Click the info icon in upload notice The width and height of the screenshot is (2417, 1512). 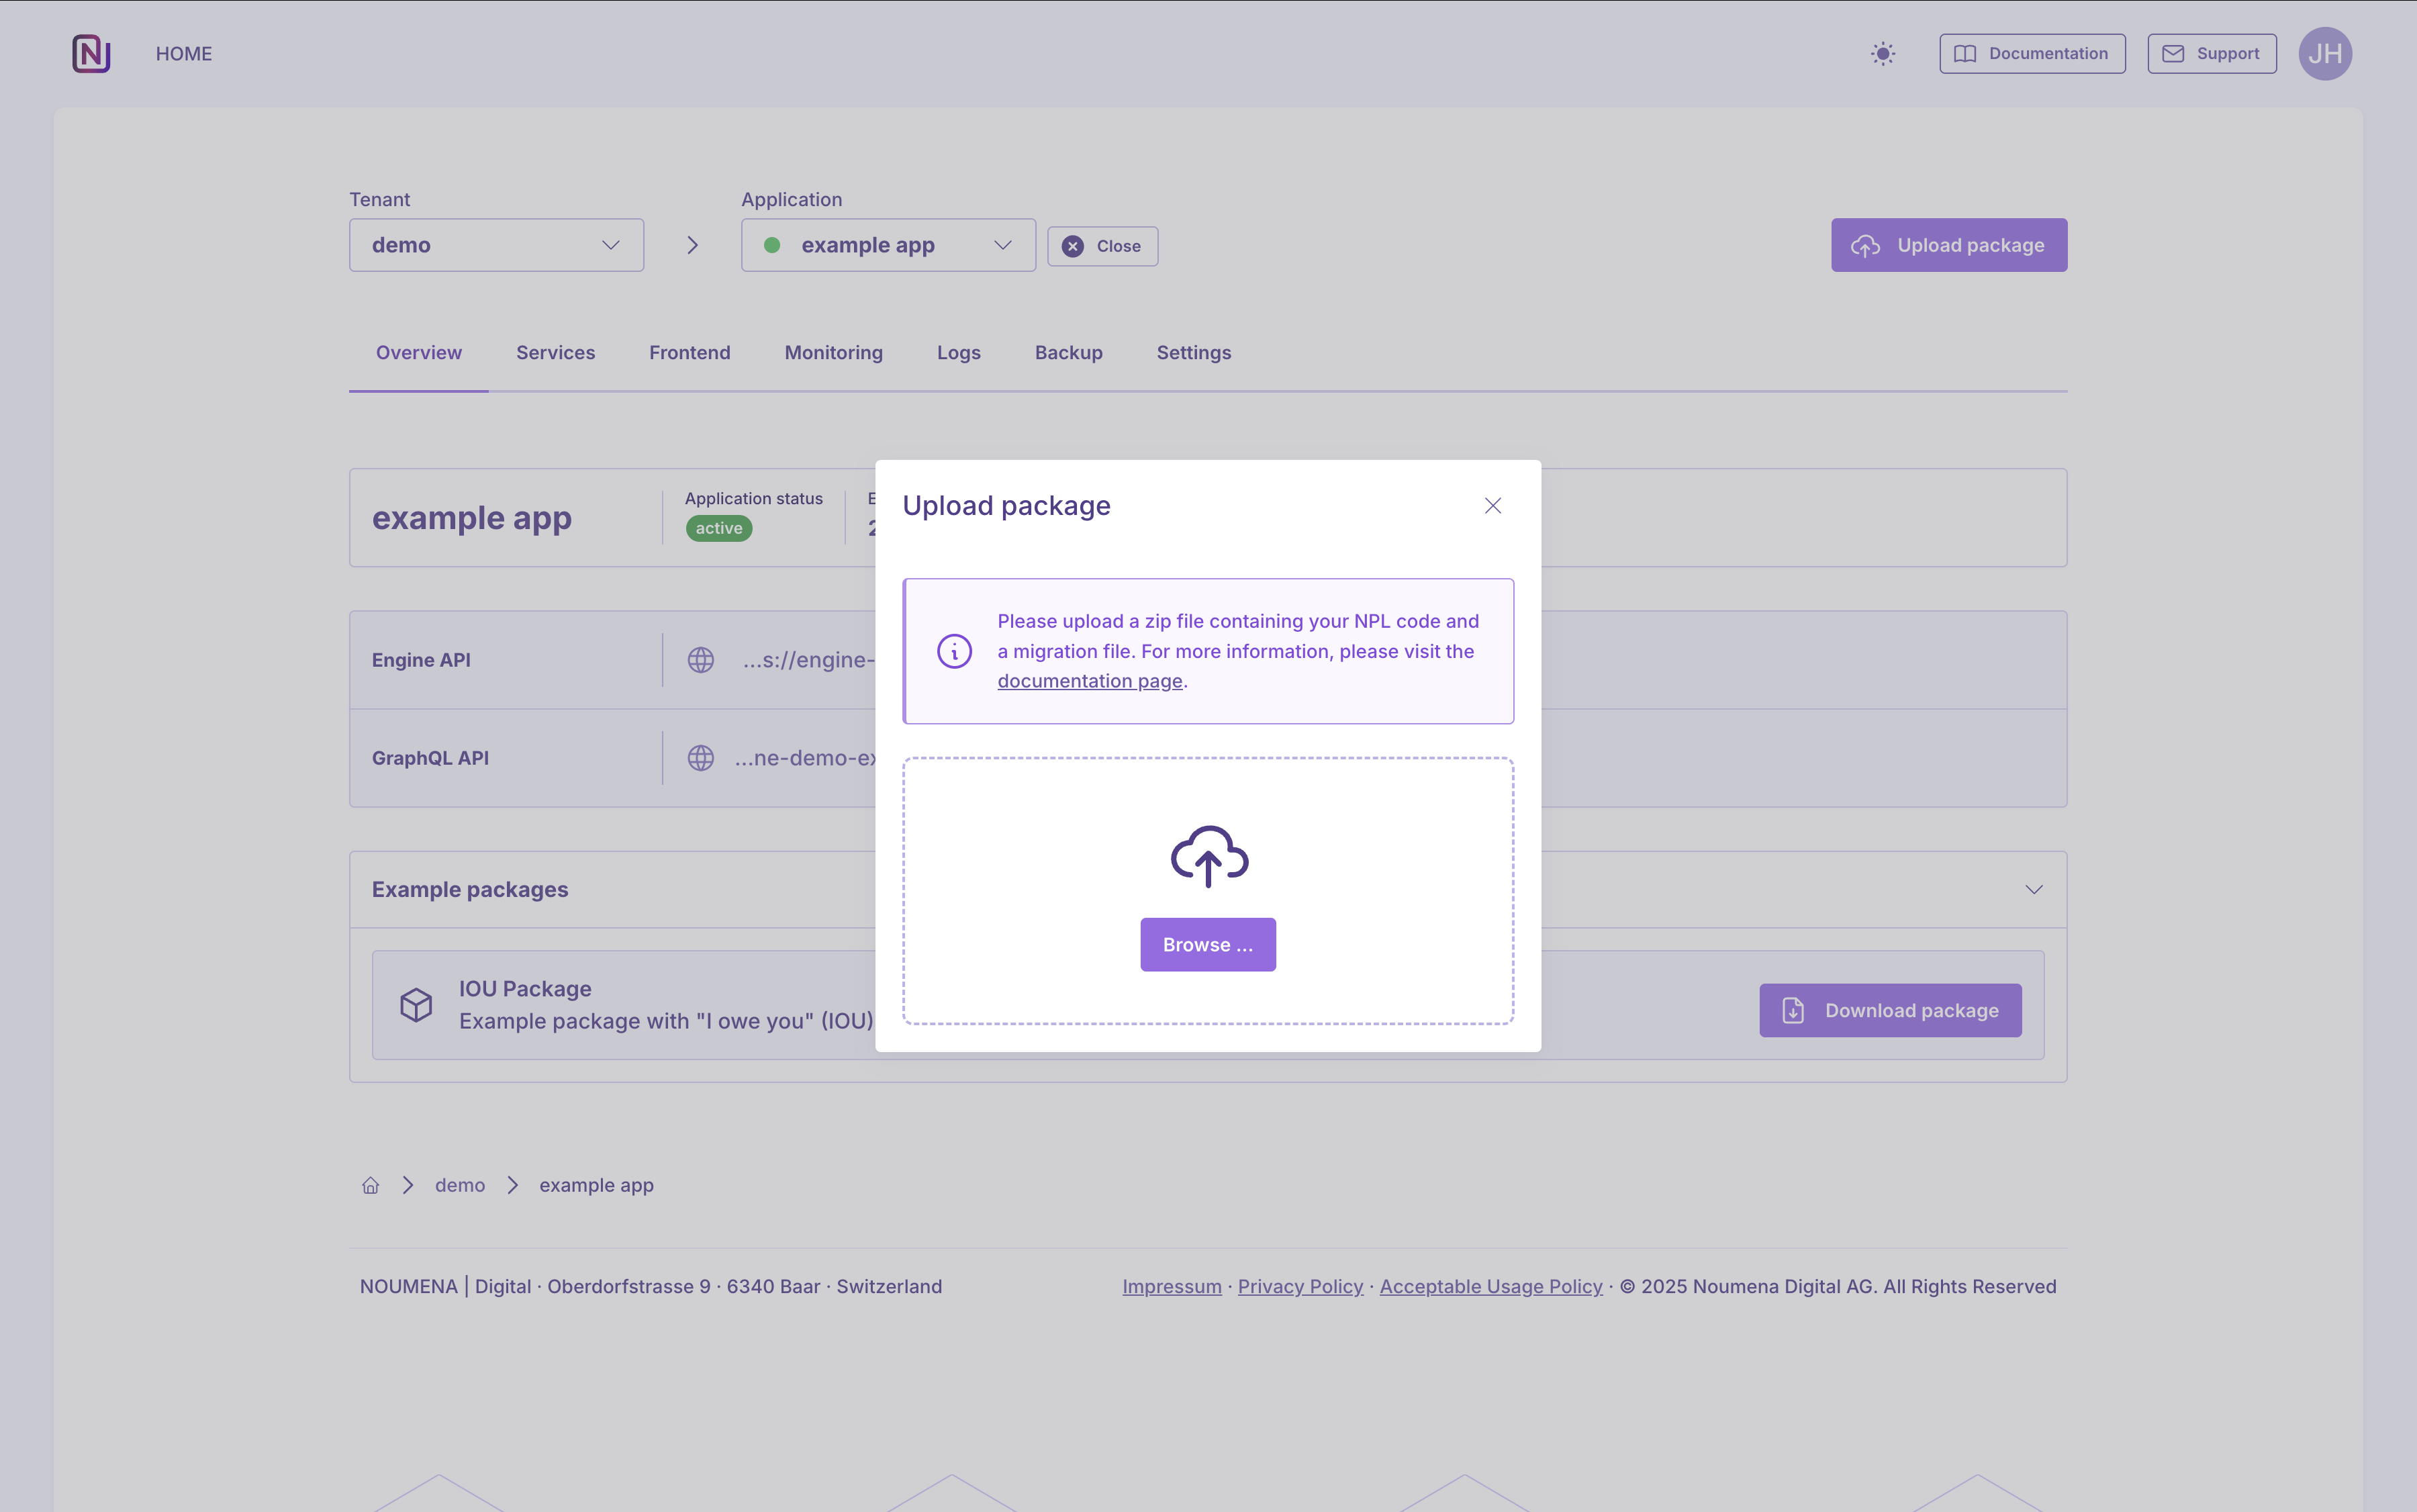click(x=954, y=651)
